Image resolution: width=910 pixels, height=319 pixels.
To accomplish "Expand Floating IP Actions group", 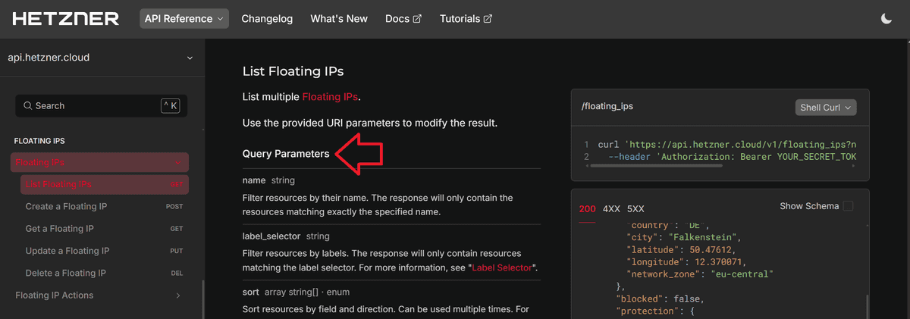I will (x=99, y=295).
